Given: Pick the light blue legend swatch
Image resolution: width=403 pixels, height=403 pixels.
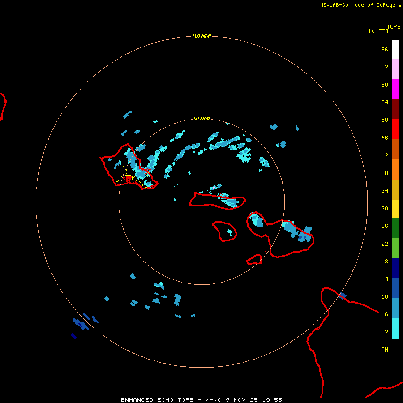Looking at the screenshot, I should pyautogui.click(x=395, y=308).
